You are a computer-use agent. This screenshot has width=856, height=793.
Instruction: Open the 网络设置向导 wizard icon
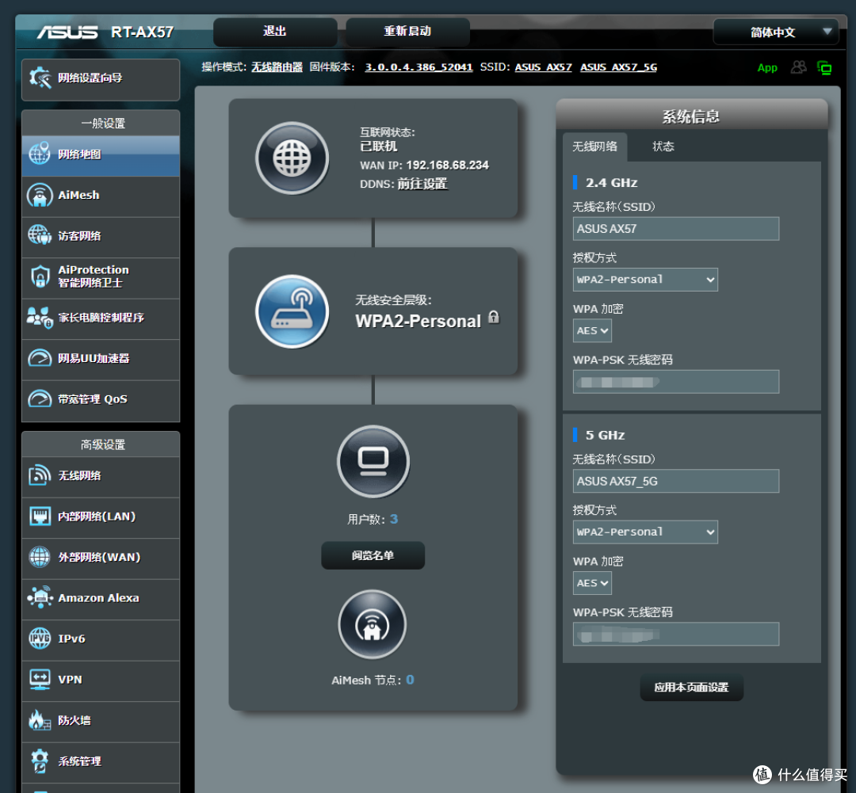(x=40, y=78)
